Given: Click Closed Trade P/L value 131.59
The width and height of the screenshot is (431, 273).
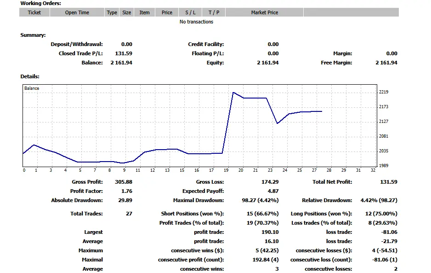Looking at the screenshot, I should tap(124, 53).
